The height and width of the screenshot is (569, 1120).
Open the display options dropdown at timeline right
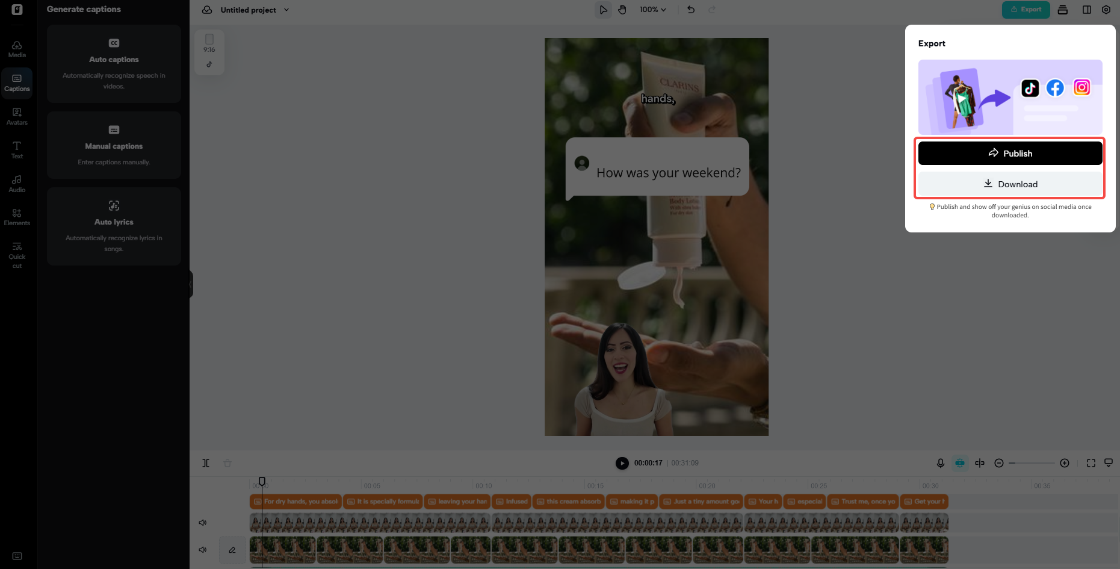tap(1109, 462)
